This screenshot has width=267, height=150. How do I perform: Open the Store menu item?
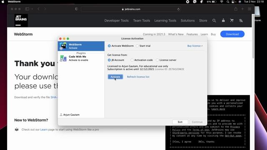(x=203, y=20)
